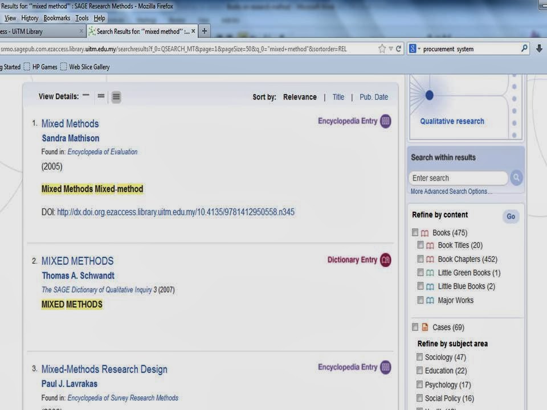Open the Web Slice Gallery bookmark
This screenshot has height=410, width=547.
85,67
